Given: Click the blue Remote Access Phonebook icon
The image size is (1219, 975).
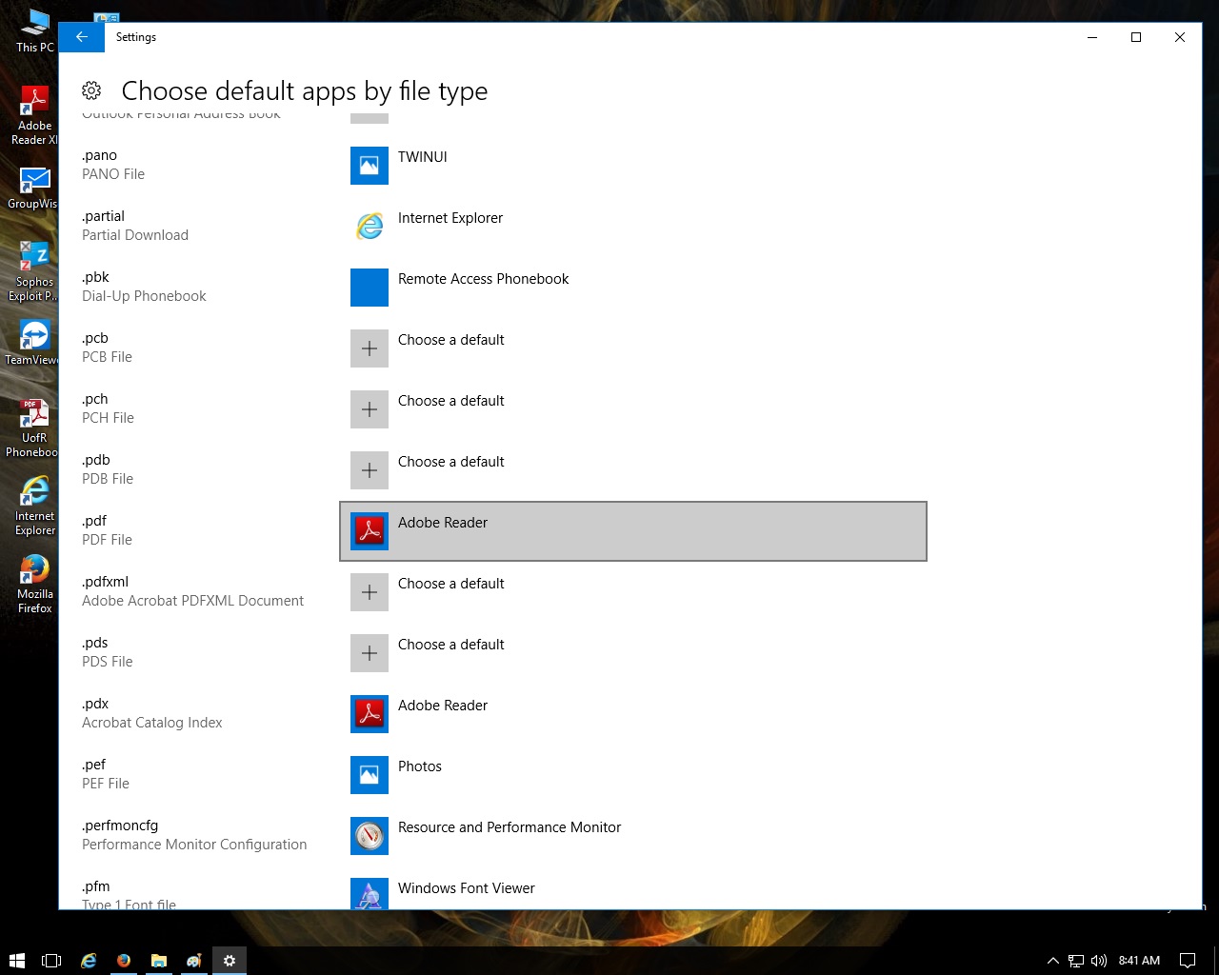Looking at the screenshot, I should point(370,288).
